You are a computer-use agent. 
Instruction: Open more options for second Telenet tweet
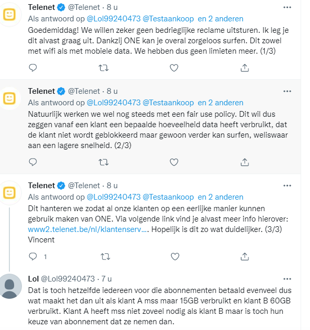pyautogui.click(x=287, y=91)
